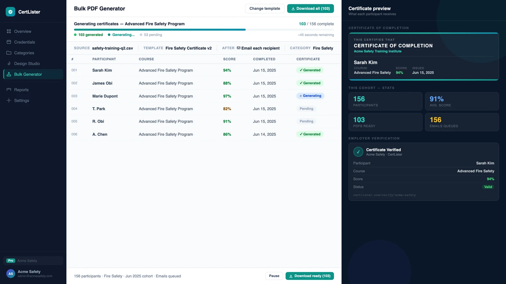This screenshot has height=284, width=506.
Task: Open Settings via the gear icon
Action: (x=9, y=100)
